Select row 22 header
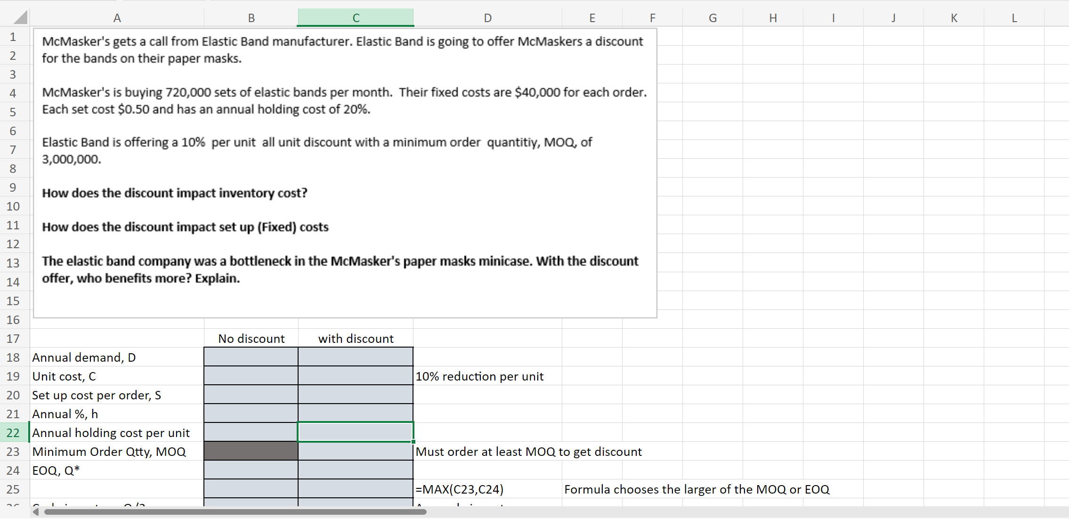1069x519 pixels. [13, 432]
